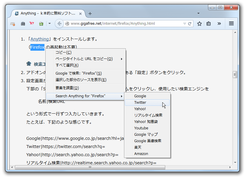This screenshot has width=246, height=178.
Task: Open the hamburger menu
Action: point(231,24)
